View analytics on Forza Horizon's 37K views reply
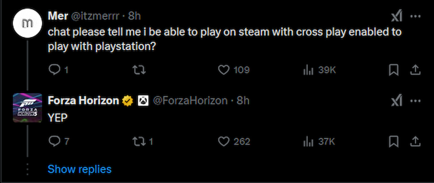 pyautogui.click(x=308, y=141)
